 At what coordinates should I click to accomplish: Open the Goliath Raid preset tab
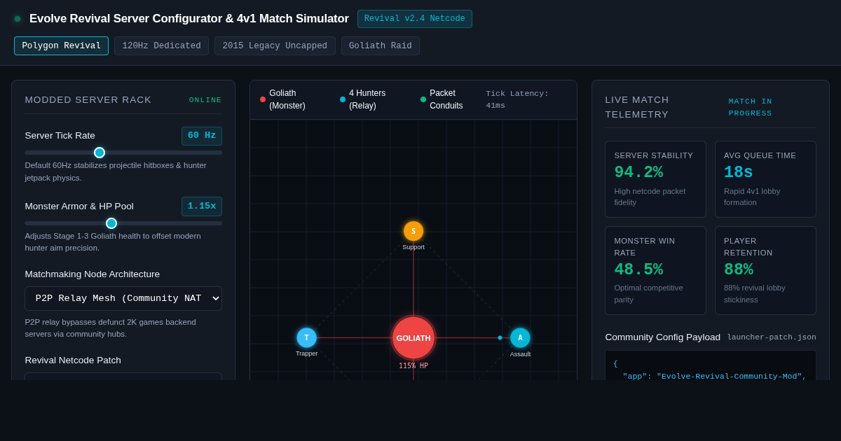click(x=380, y=46)
